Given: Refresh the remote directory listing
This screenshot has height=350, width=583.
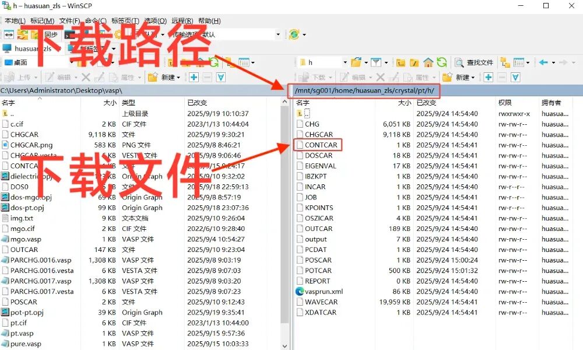Looking at the screenshot, I should click(x=442, y=62).
